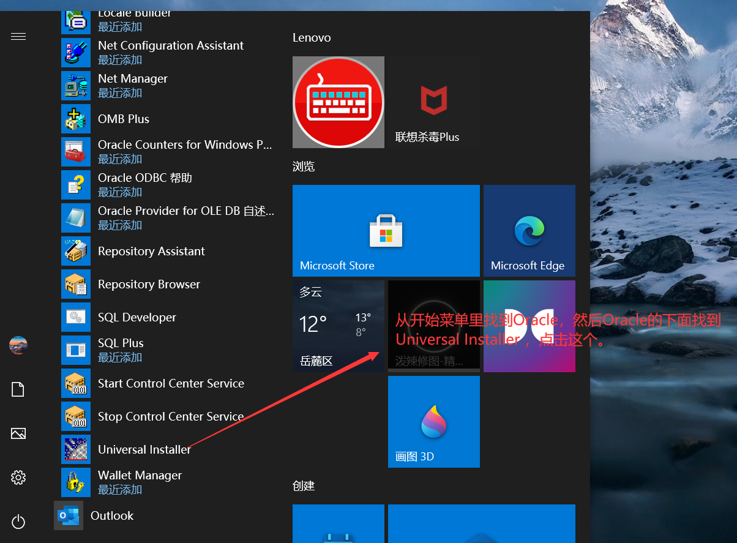The width and height of the screenshot is (737, 543).
Task: Click the Lenovo group heading
Action: pyautogui.click(x=312, y=38)
